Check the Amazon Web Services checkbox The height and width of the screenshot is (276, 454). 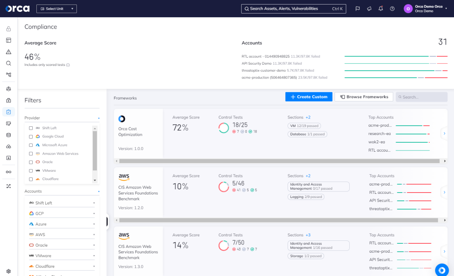point(31,154)
